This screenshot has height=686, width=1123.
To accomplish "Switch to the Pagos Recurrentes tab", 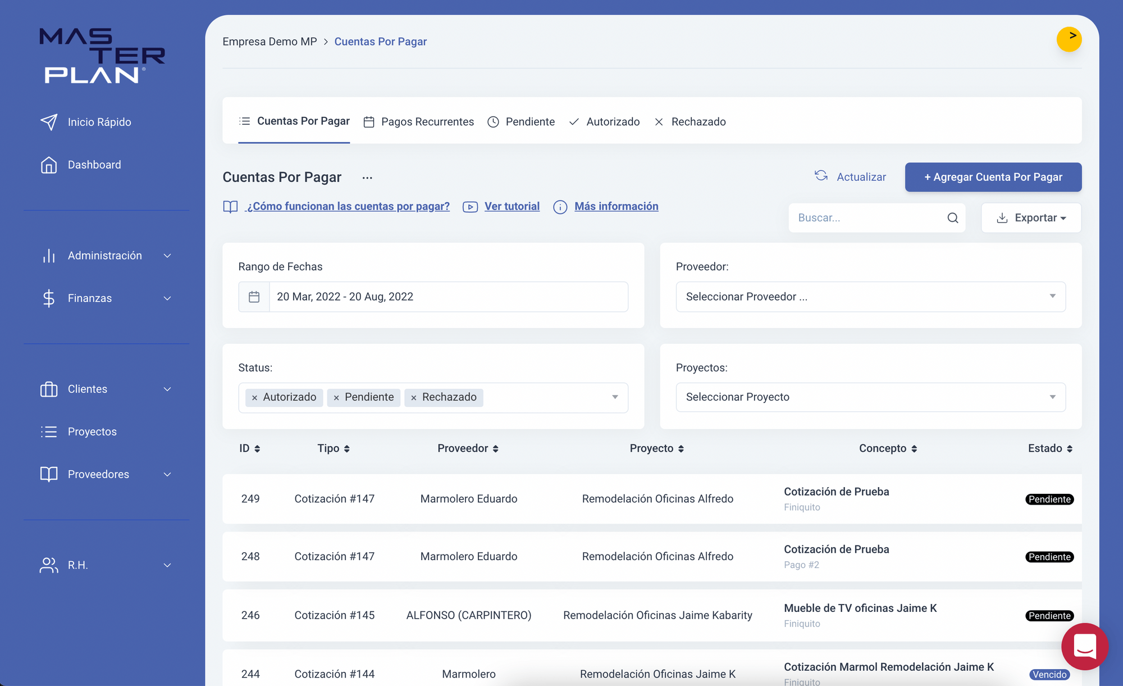I will (419, 122).
